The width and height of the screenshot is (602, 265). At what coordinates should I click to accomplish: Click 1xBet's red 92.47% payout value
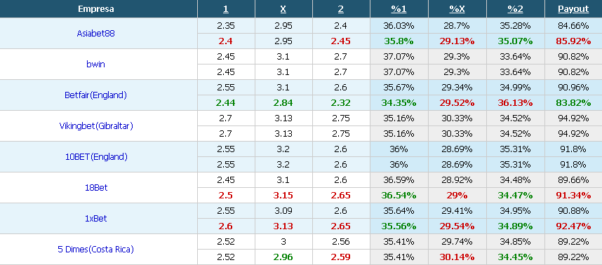click(573, 226)
